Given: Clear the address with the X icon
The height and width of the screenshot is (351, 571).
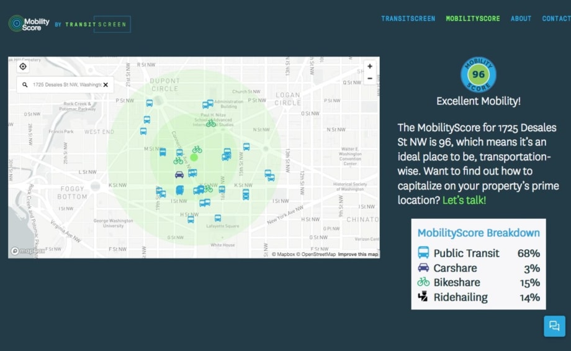Looking at the screenshot, I should click(x=106, y=84).
